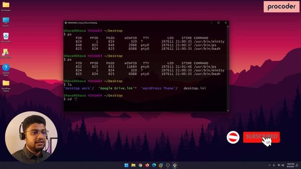
Task: Click the WINPID value 11684
Action: click(x=132, y=67)
